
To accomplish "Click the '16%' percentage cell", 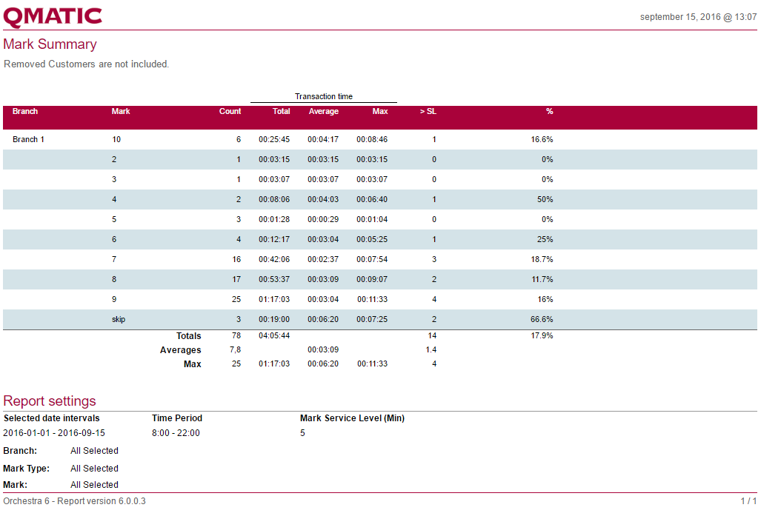I will coord(545,300).
